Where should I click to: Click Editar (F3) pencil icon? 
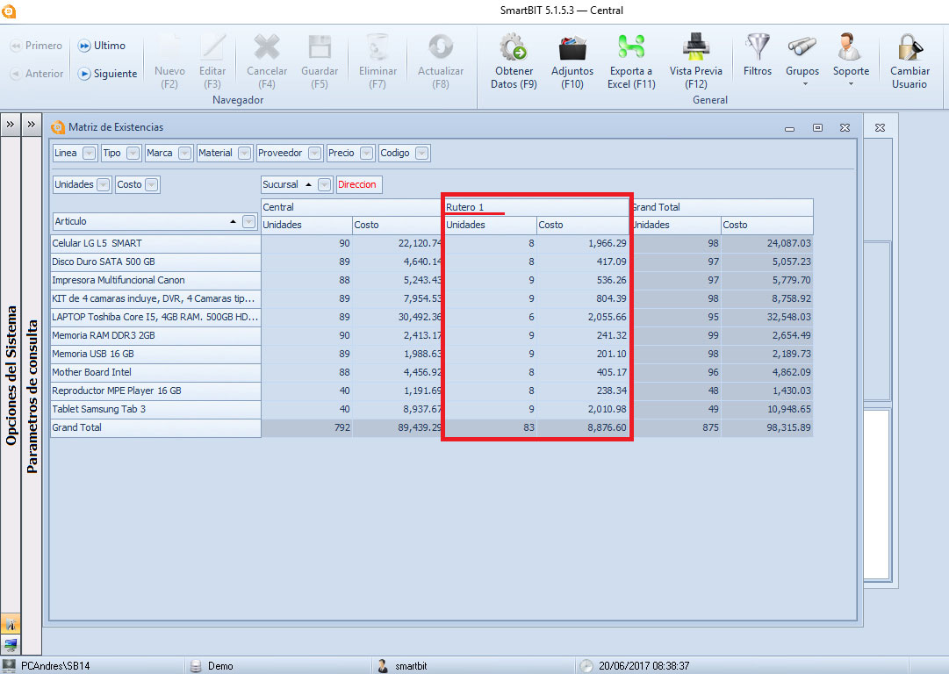click(212, 47)
